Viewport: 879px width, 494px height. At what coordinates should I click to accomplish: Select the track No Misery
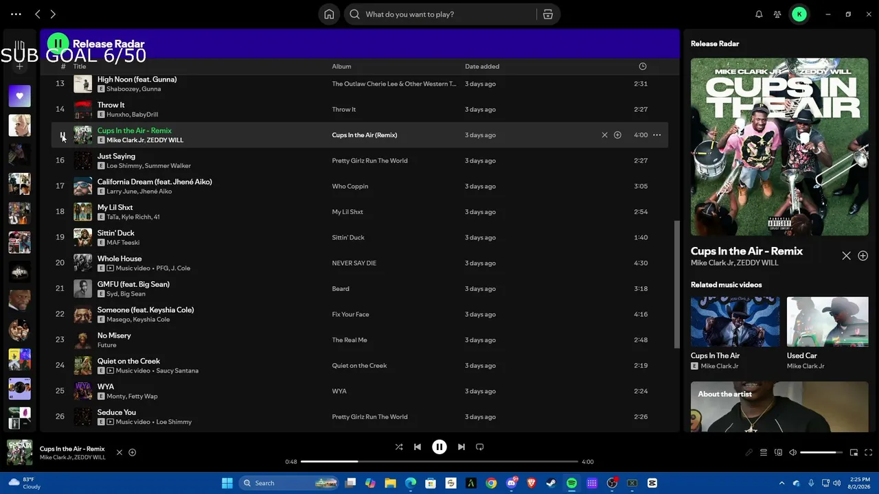(x=114, y=336)
